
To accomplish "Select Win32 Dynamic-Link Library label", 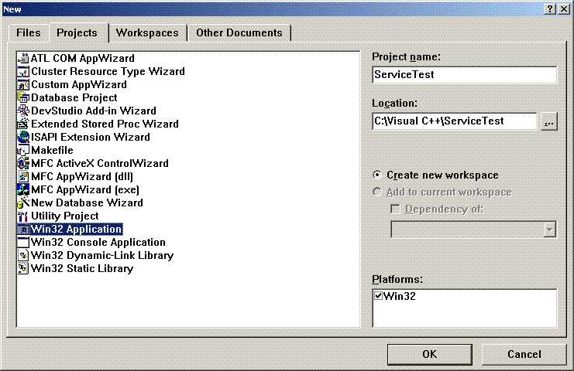I will 102,256.
